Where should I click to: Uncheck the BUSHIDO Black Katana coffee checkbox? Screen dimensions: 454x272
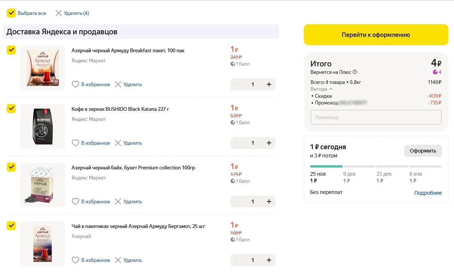11,109
